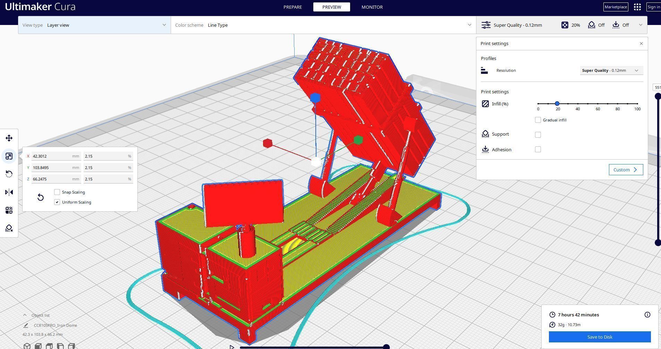
Task: Switch to the PREPARE stage
Action: tap(293, 7)
